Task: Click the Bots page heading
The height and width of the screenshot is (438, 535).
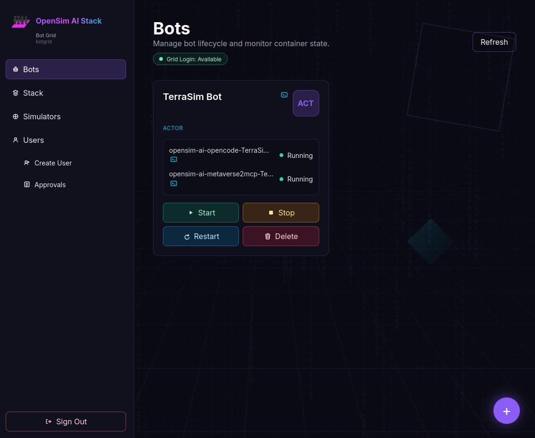Action: tap(171, 28)
